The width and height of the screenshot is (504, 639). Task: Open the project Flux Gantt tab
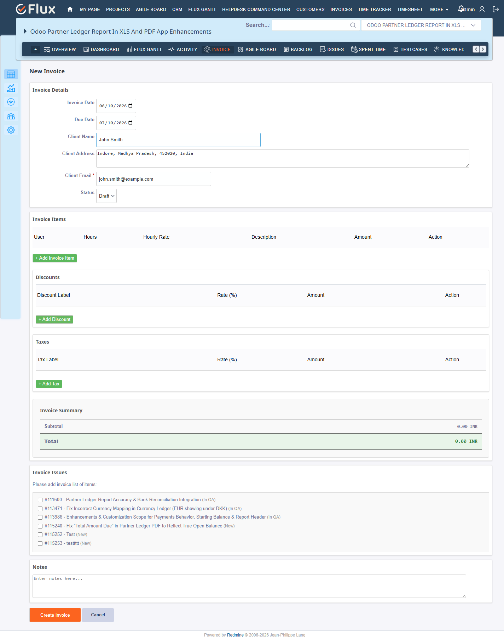coord(144,50)
